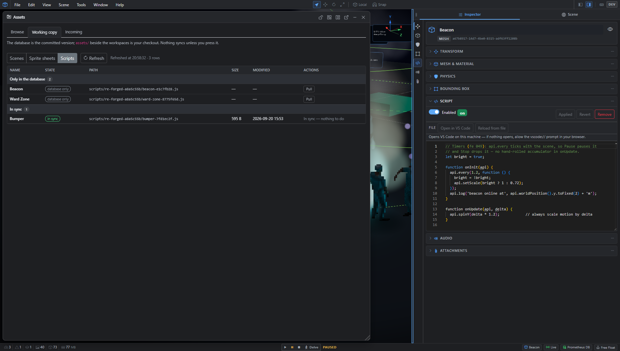Collapse the SCRIPT section

(521, 101)
